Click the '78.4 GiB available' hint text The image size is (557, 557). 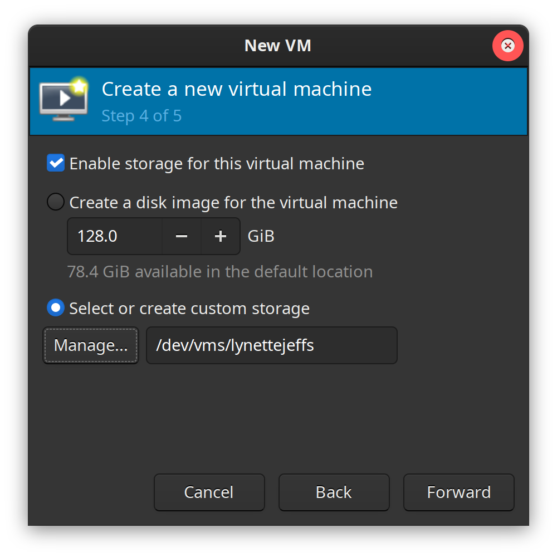pos(219,272)
